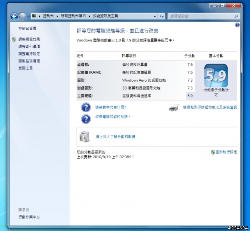Select the 主要硬碟 row label
The width and height of the screenshot is (250, 231).
pyautogui.click(x=85, y=96)
